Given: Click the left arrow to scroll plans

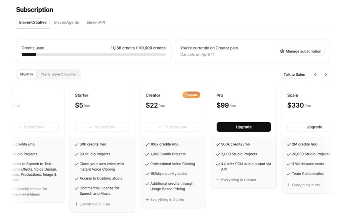Looking at the screenshot, I should point(315,74).
